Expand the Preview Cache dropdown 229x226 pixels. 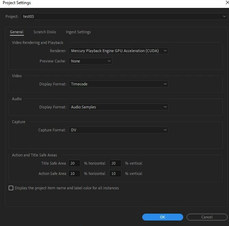pyautogui.click(x=90, y=61)
